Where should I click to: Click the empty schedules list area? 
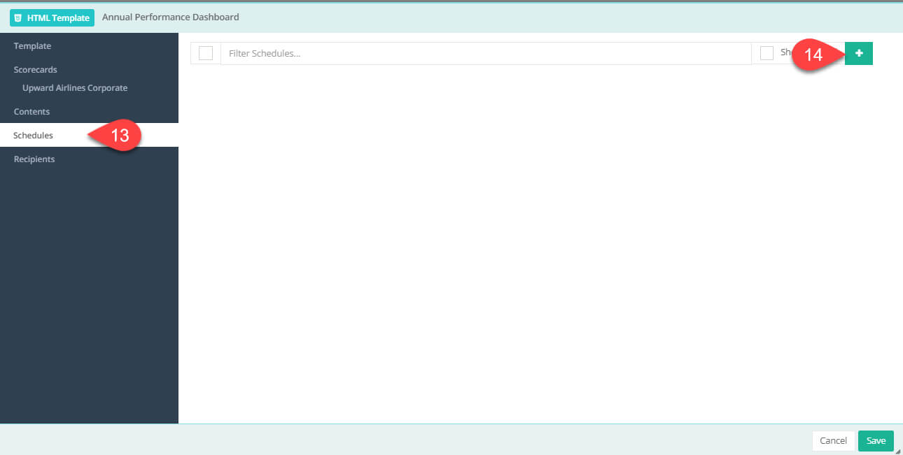(x=539, y=245)
